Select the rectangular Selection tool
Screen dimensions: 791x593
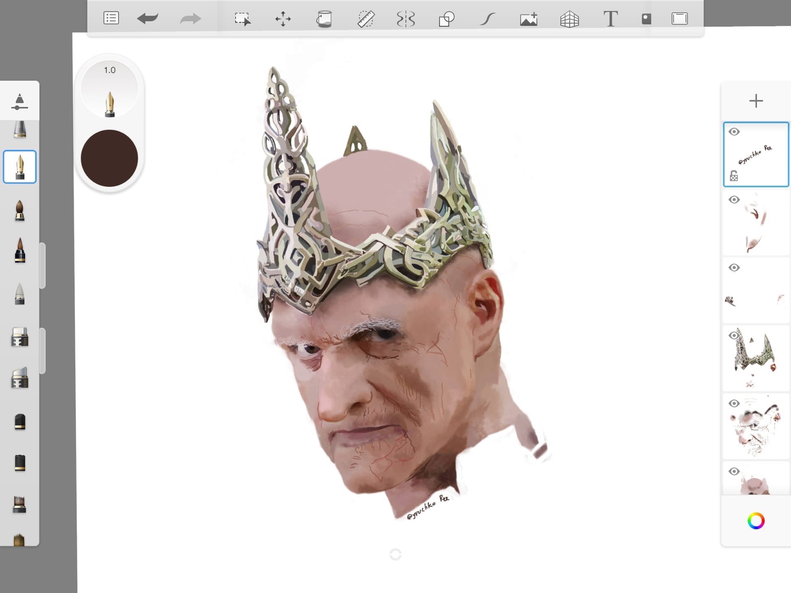(242, 19)
